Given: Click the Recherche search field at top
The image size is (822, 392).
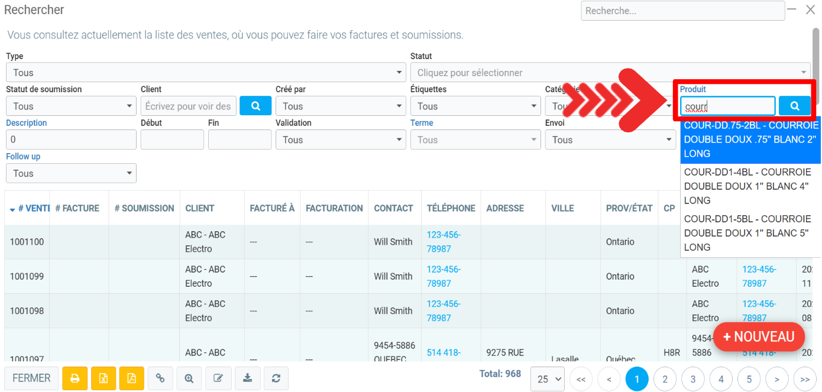Looking at the screenshot, I should tap(682, 11).
